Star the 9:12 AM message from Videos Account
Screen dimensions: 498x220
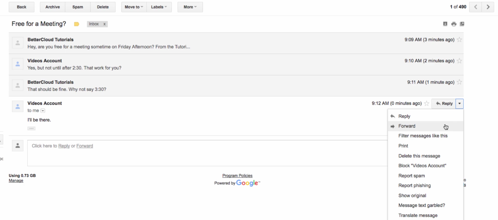[427, 104]
